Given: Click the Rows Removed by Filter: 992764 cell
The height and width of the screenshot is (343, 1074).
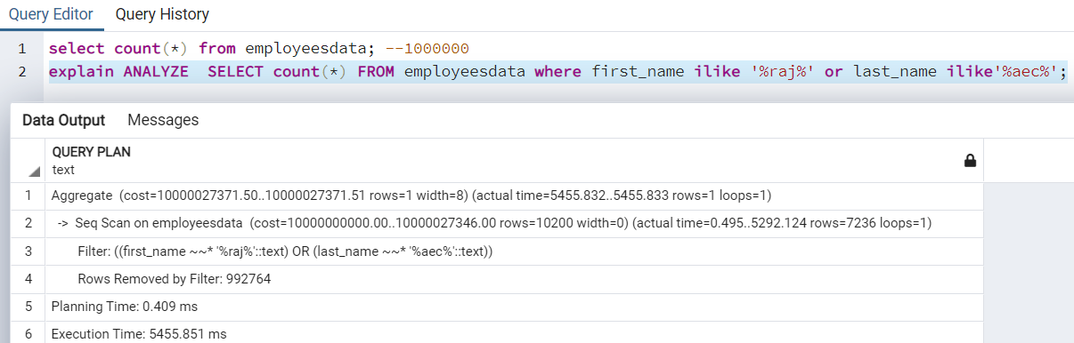Looking at the screenshot, I should 515,278.
